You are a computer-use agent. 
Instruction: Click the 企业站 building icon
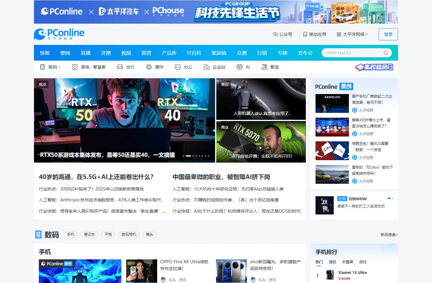207,67
